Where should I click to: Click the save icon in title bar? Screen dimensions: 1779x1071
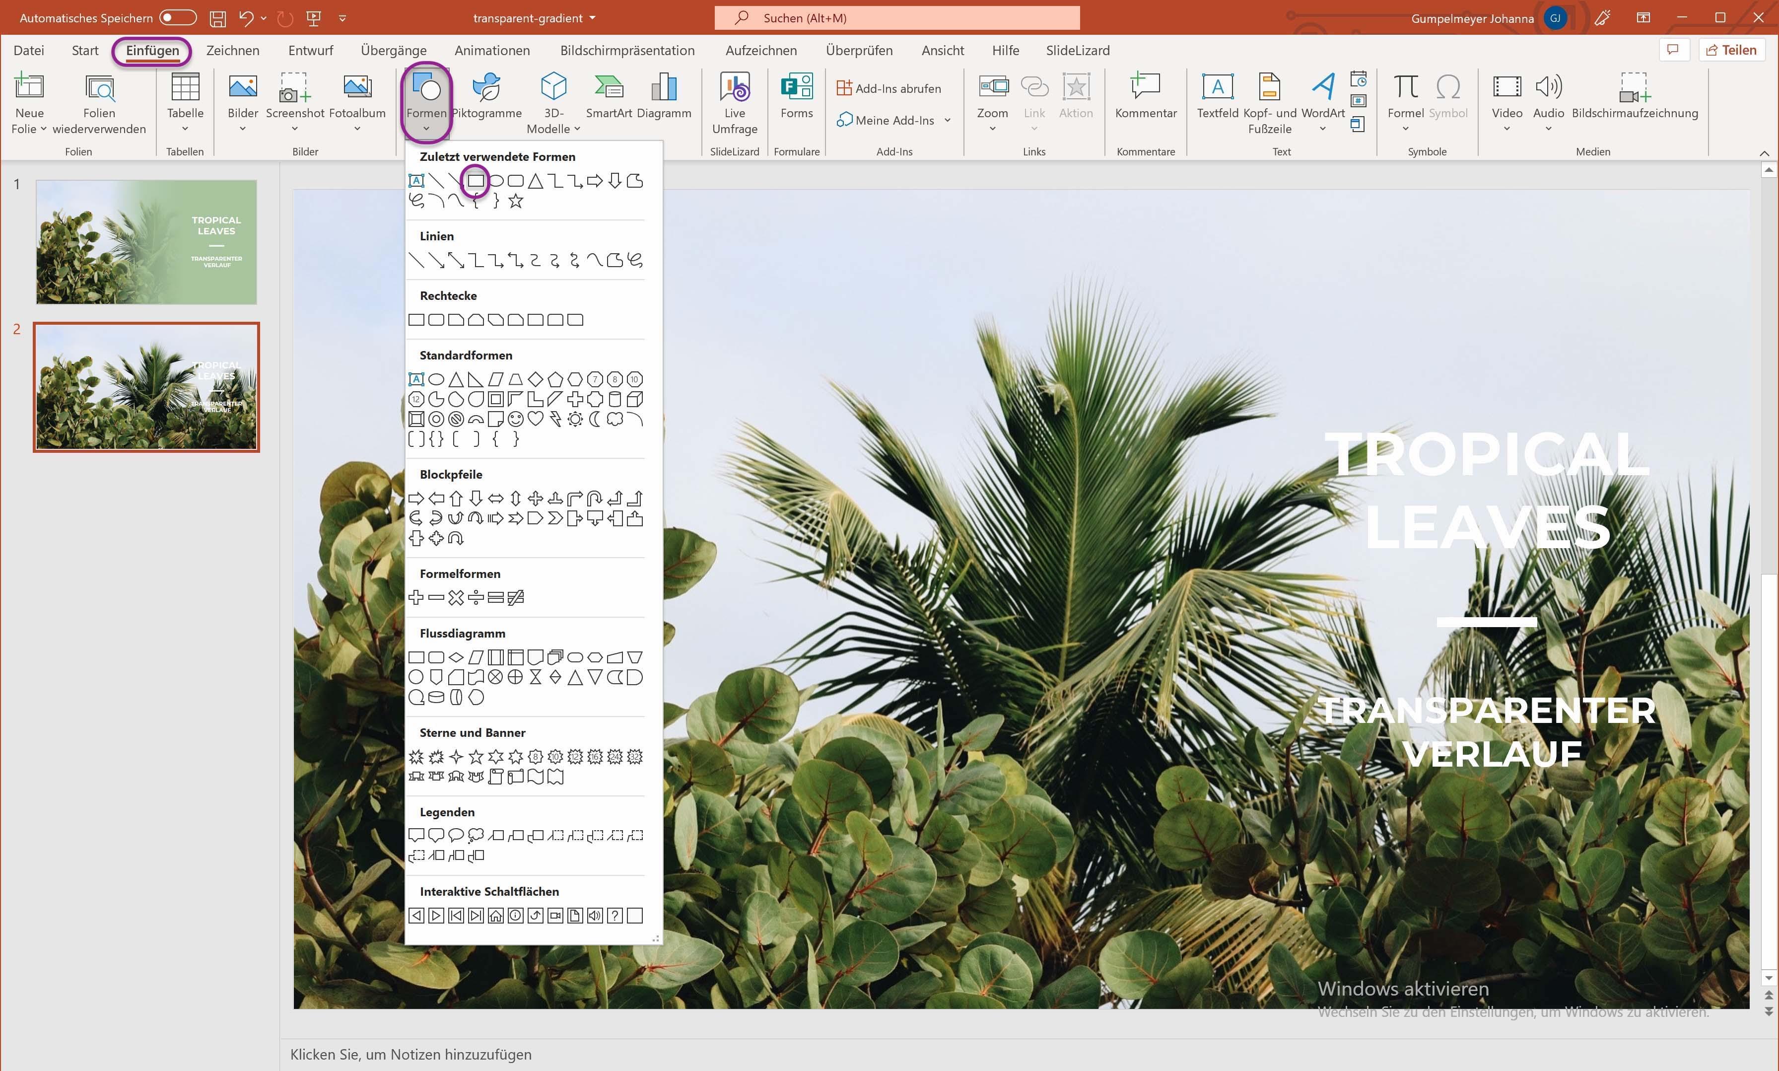tap(218, 18)
